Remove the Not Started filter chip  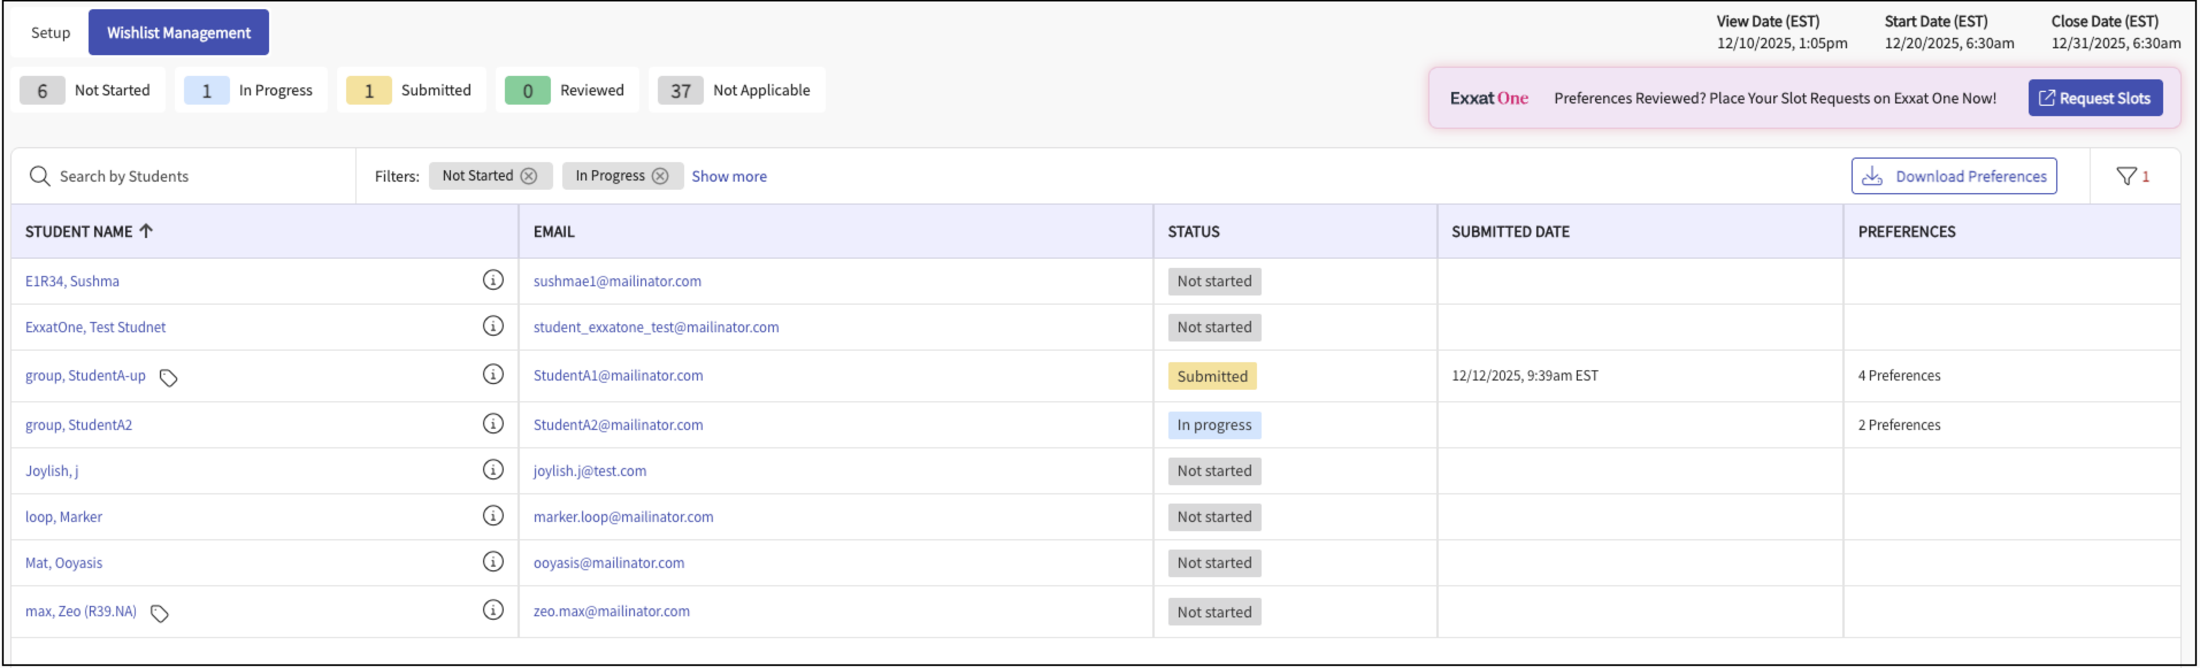[530, 176]
